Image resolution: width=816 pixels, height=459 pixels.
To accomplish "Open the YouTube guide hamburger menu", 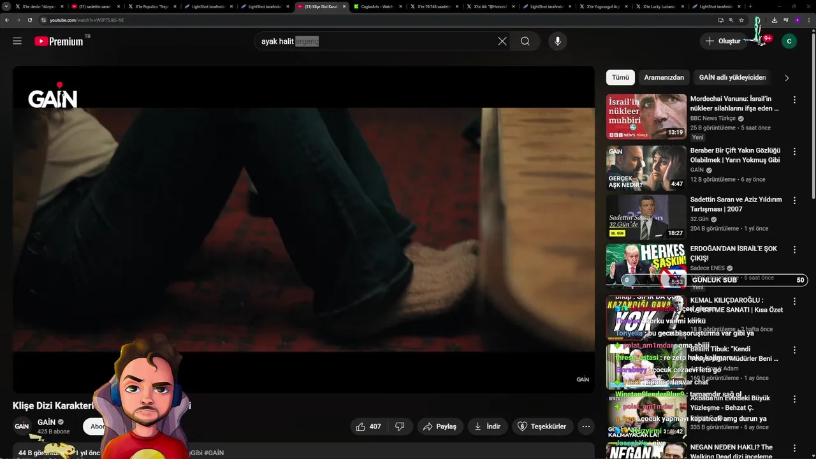I will coord(17,41).
